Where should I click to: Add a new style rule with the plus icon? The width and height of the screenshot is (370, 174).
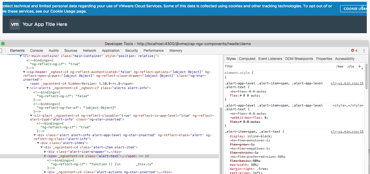[360, 66]
